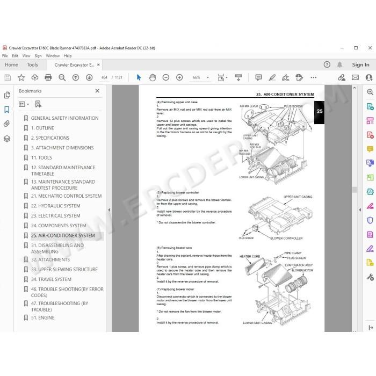This screenshot has width=376, height=376.
Task: Open the zoom level dropdown
Action: click(x=208, y=77)
